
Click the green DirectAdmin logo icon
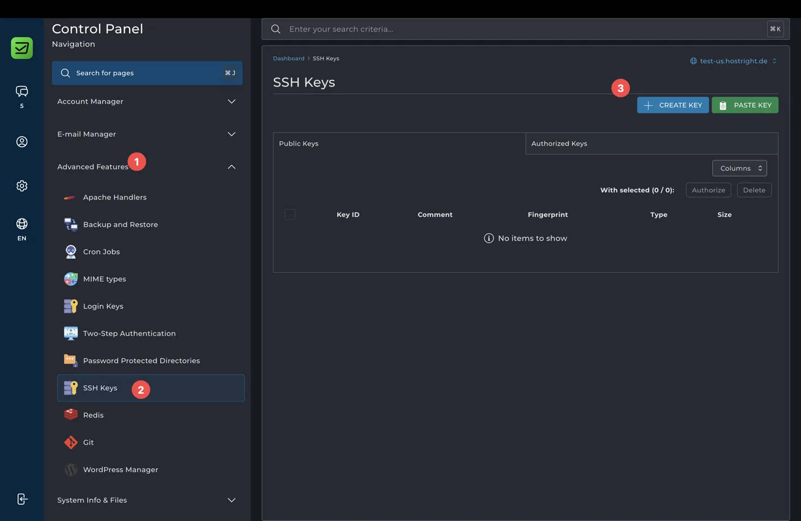22,48
